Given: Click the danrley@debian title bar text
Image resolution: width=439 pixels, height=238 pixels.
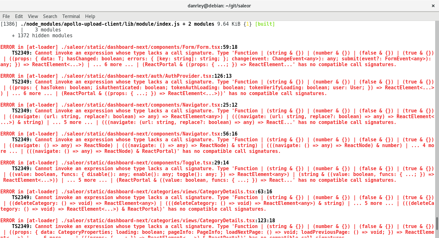Looking at the screenshot, I should (x=219, y=5).
